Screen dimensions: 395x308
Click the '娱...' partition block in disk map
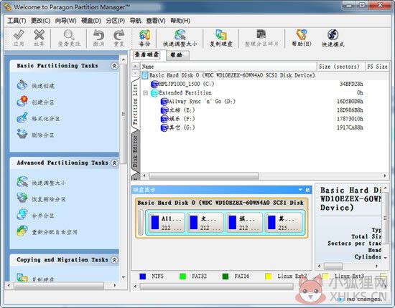[x=244, y=223]
